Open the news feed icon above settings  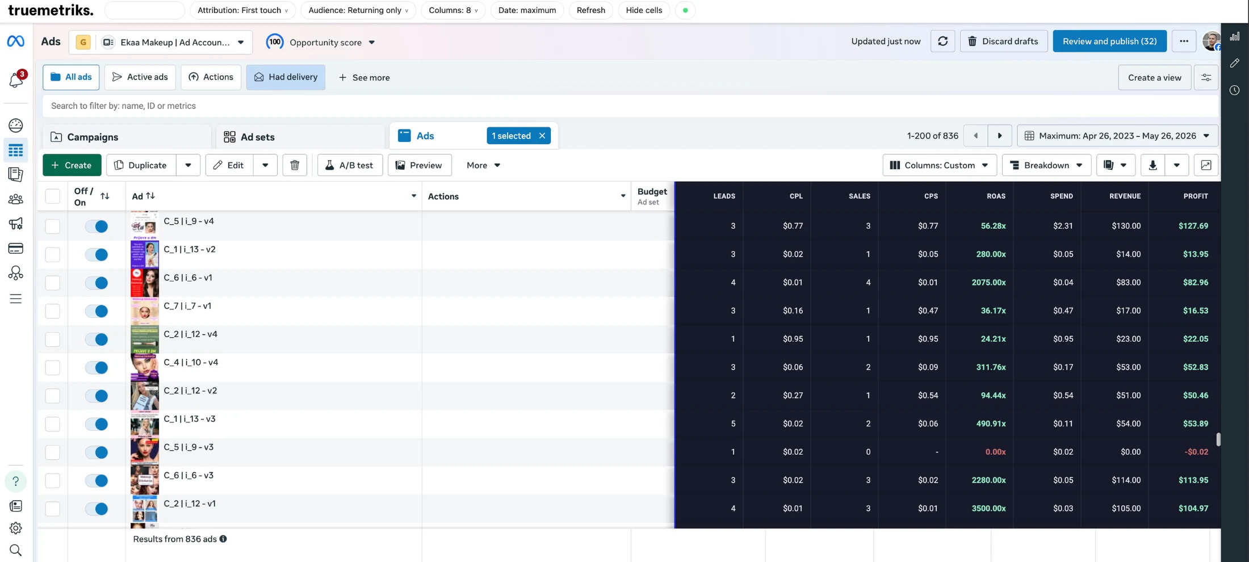15,506
